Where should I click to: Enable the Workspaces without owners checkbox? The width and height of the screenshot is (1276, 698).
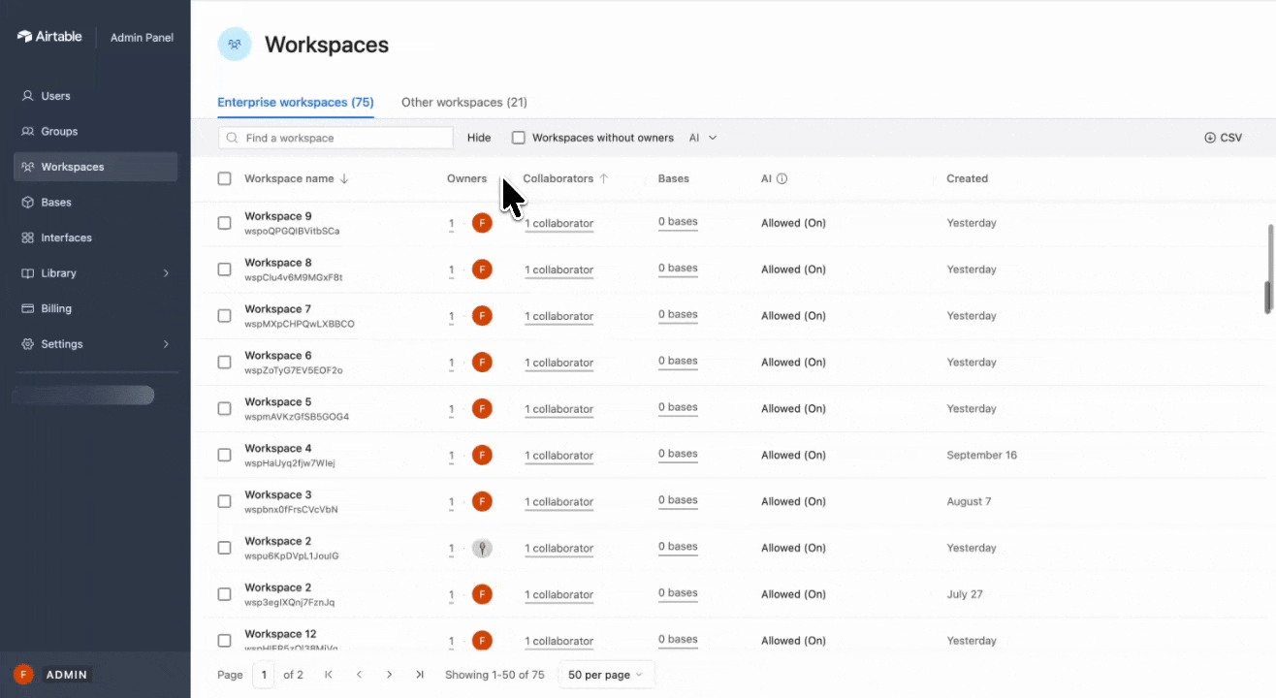tap(519, 138)
